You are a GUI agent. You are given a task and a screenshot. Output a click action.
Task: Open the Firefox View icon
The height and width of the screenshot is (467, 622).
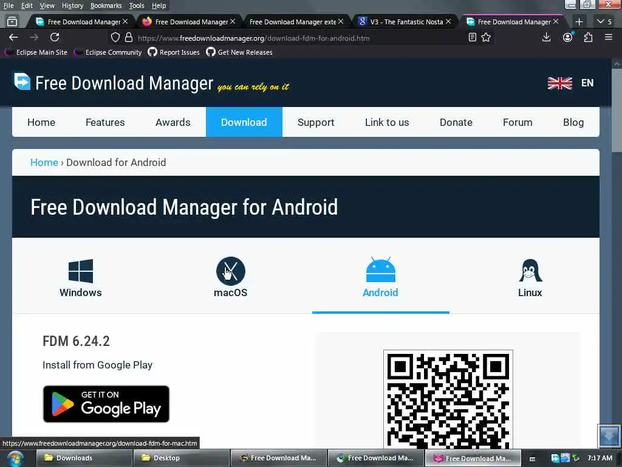tap(12, 21)
